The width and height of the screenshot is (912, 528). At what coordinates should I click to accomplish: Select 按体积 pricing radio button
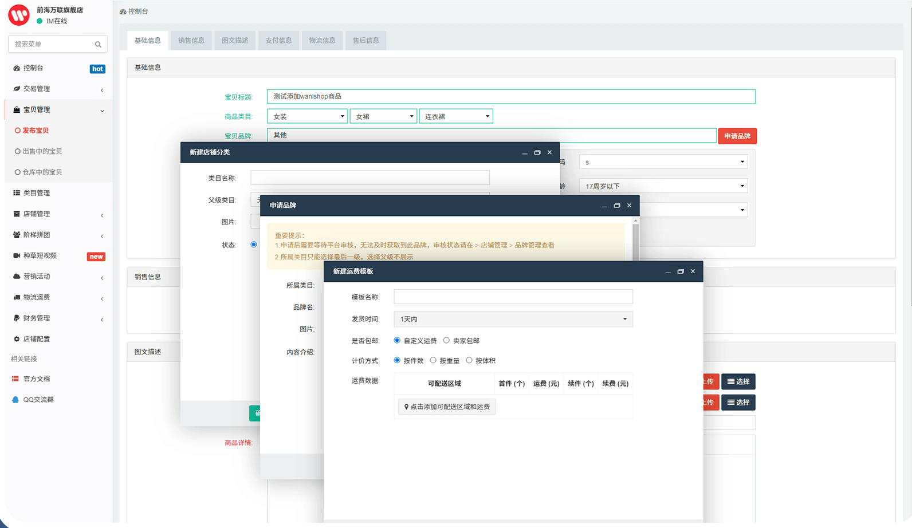point(469,360)
